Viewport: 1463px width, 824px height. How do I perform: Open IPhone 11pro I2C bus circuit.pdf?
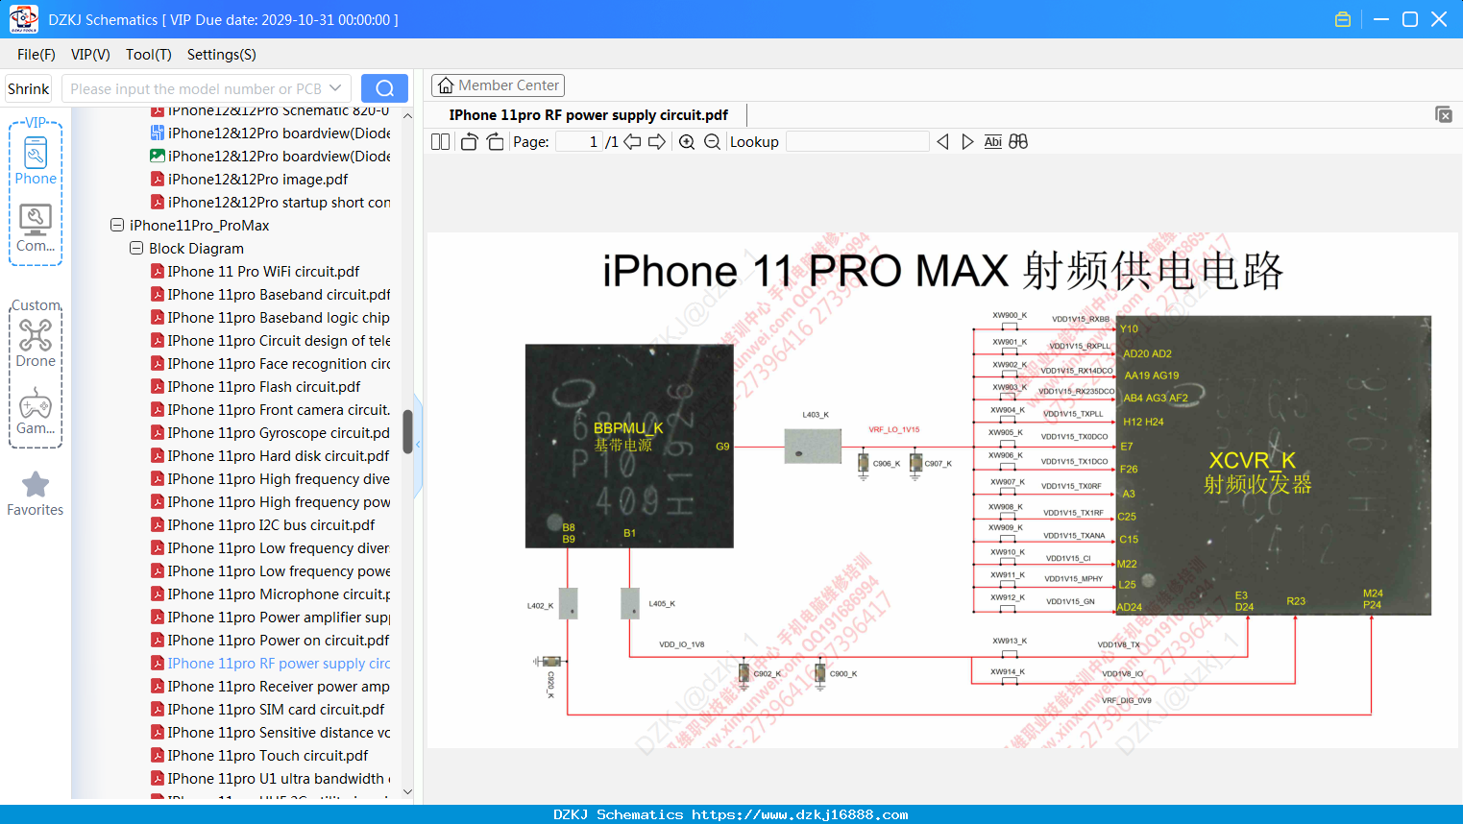(272, 525)
